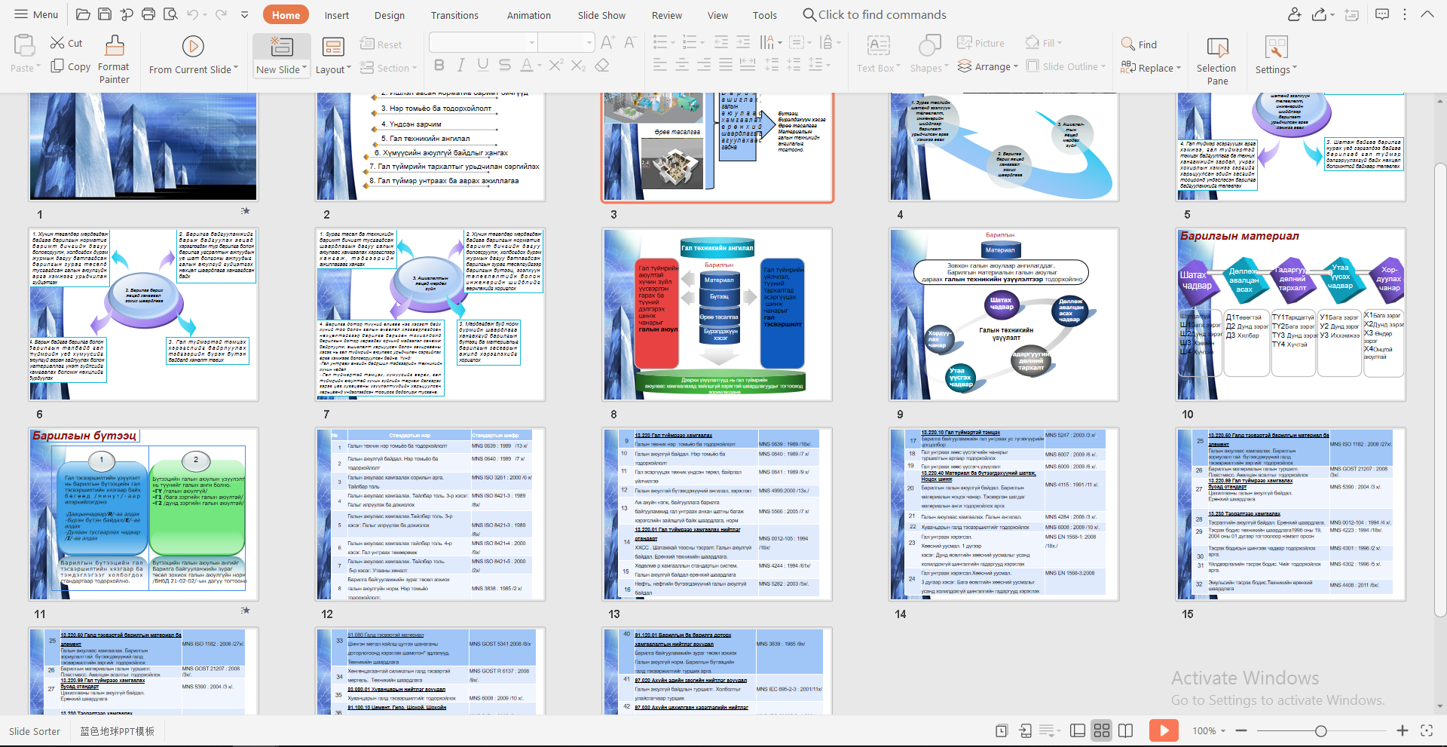Start slideshow with orange play button

pos(1164,730)
